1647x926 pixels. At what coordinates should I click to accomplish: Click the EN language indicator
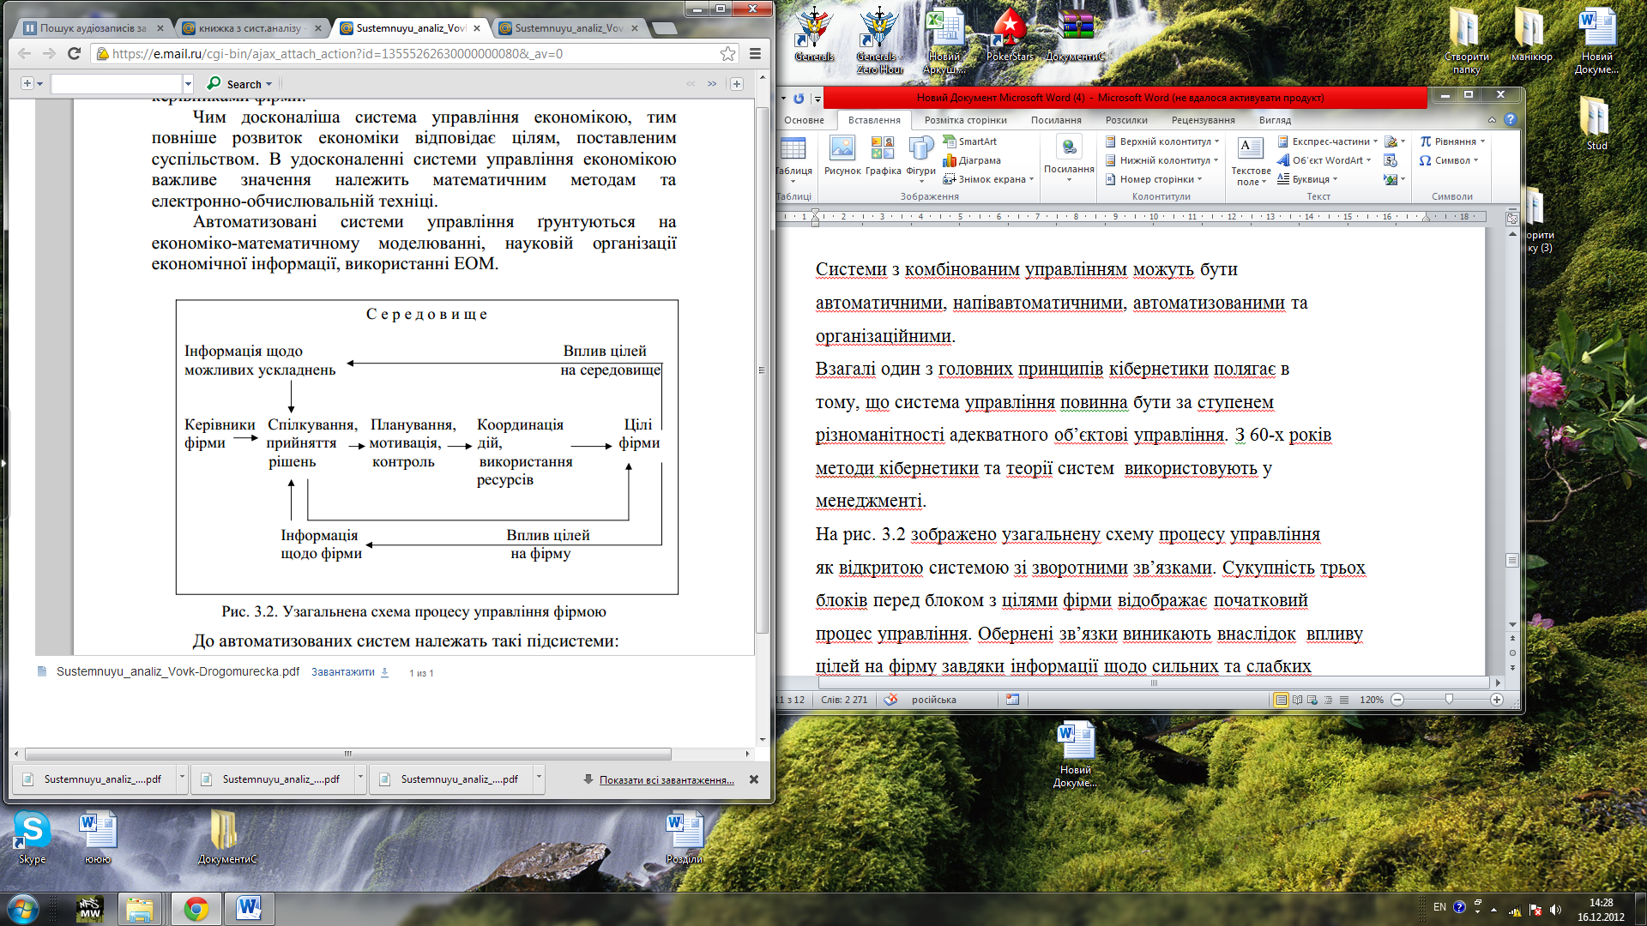(1439, 907)
